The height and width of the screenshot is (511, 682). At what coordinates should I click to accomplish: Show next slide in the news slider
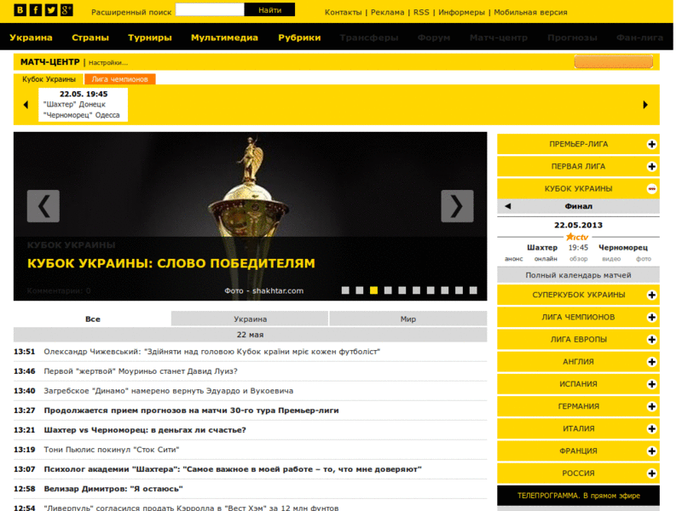pos(457,206)
